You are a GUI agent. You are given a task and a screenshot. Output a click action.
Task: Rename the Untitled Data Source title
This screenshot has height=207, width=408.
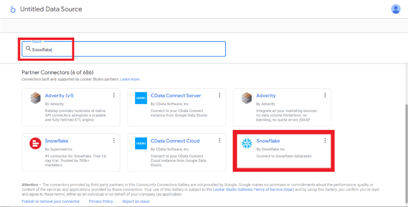click(x=51, y=9)
